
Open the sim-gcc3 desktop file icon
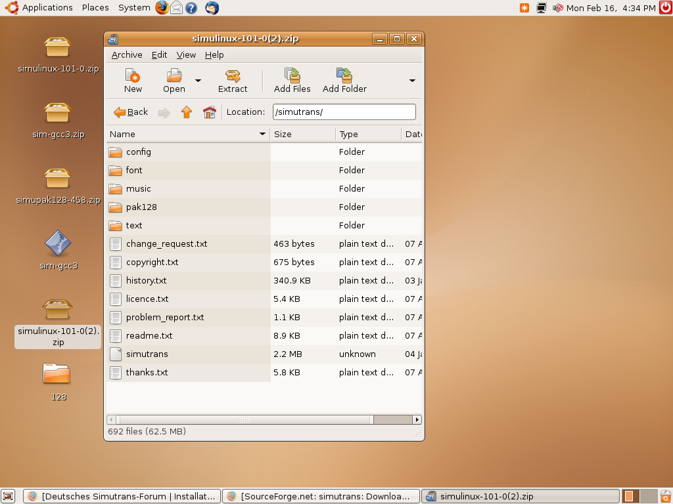[58, 243]
